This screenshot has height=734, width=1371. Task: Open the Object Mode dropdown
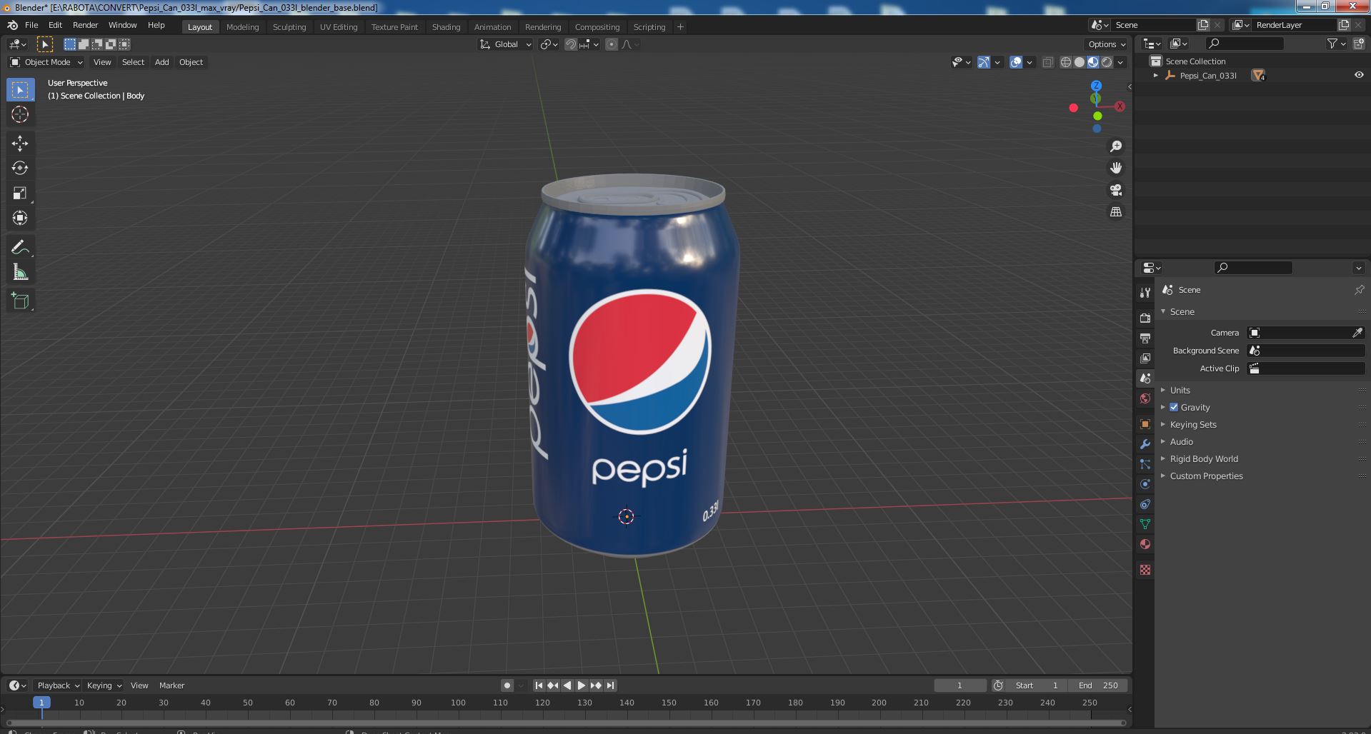46,62
